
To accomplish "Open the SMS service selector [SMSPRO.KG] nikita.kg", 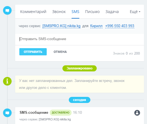I will pyautogui.click(x=61, y=26).
